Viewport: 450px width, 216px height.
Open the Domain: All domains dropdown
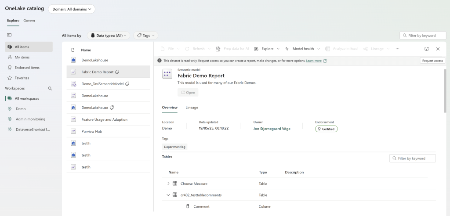pyautogui.click(x=72, y=9)
